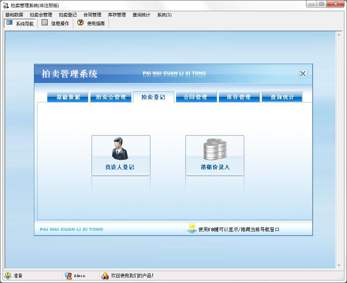The image size is (347, 283).
Task: Click the 系统导航 toolbar button
Action: tap(20, 23)
